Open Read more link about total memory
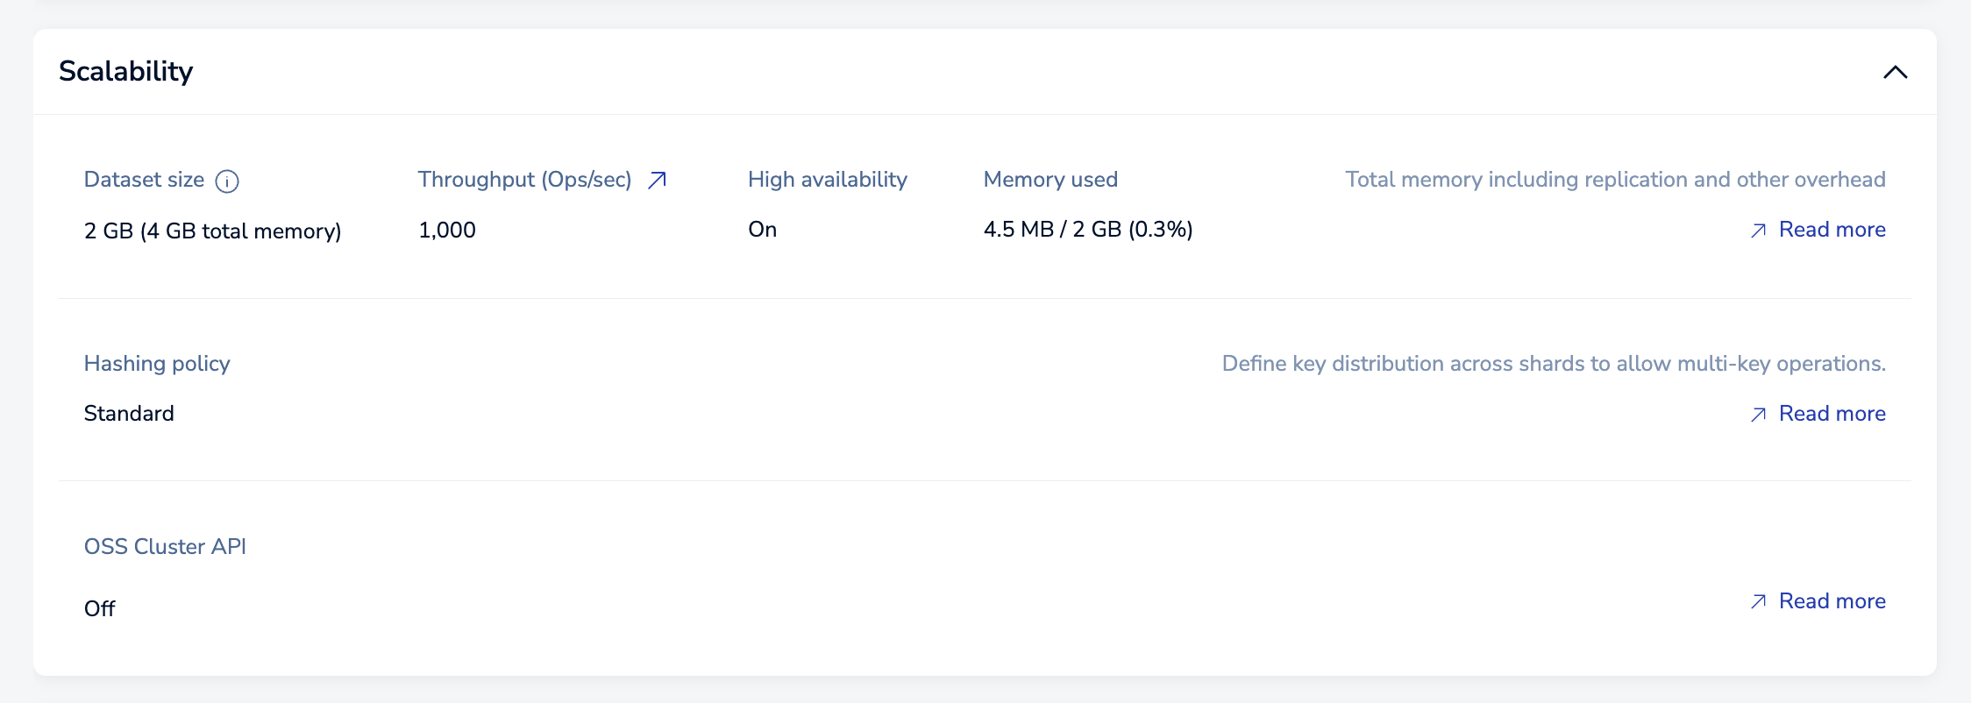The width and height of the screenshot is (1971, 703). [1832, 230]
